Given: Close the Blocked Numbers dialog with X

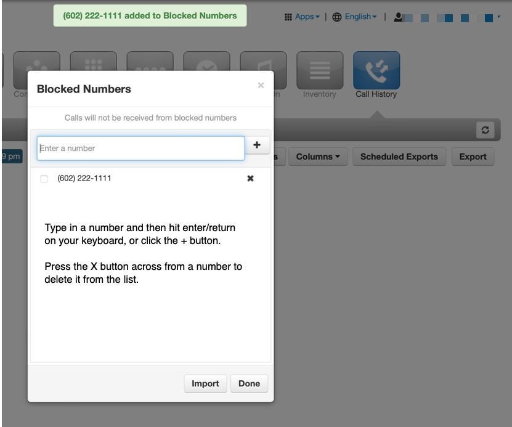Looking at the screenshot, I should pos(261,86).
